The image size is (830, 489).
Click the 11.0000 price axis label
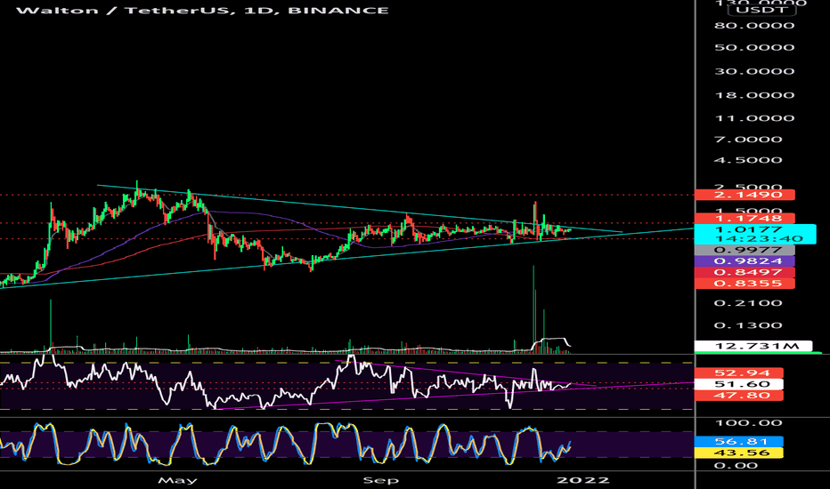pos(754,118)
